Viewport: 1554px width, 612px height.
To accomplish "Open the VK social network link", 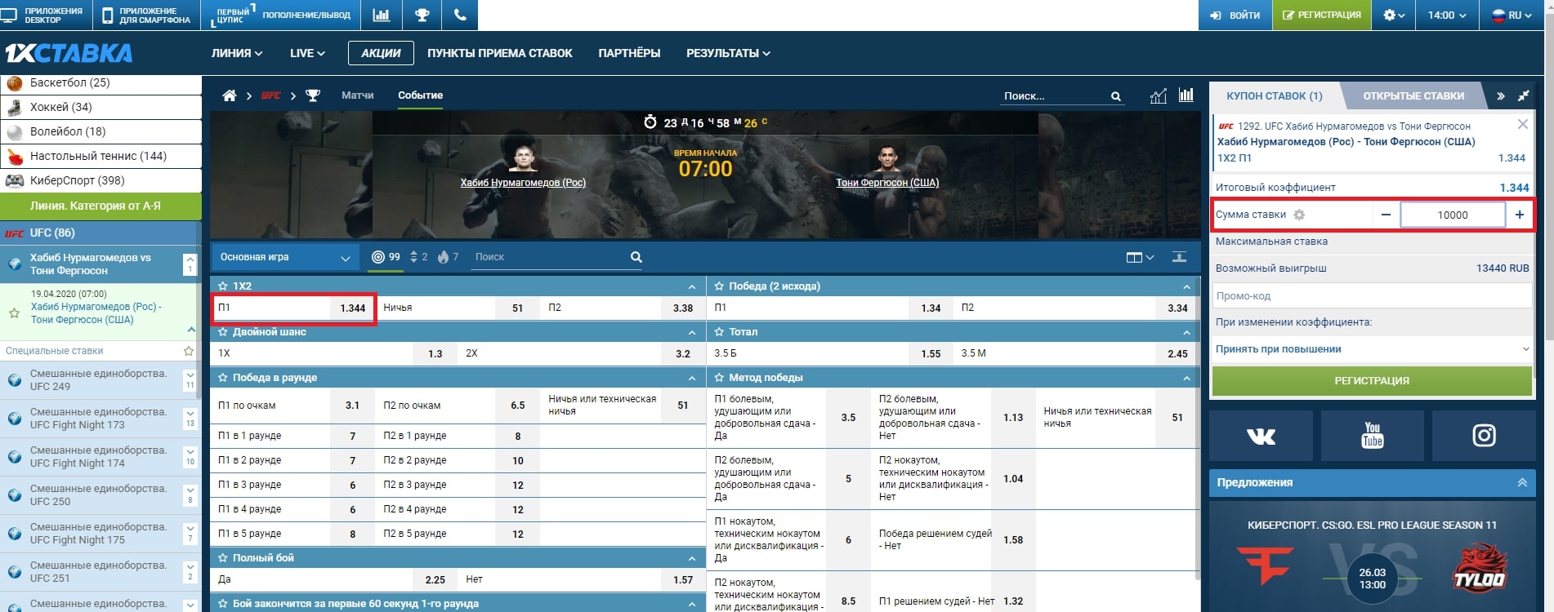I will point(1261,436).
